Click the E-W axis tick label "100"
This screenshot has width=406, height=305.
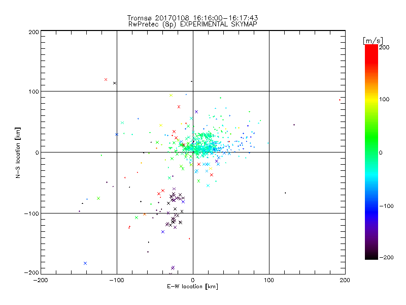(x=269, y=281)
